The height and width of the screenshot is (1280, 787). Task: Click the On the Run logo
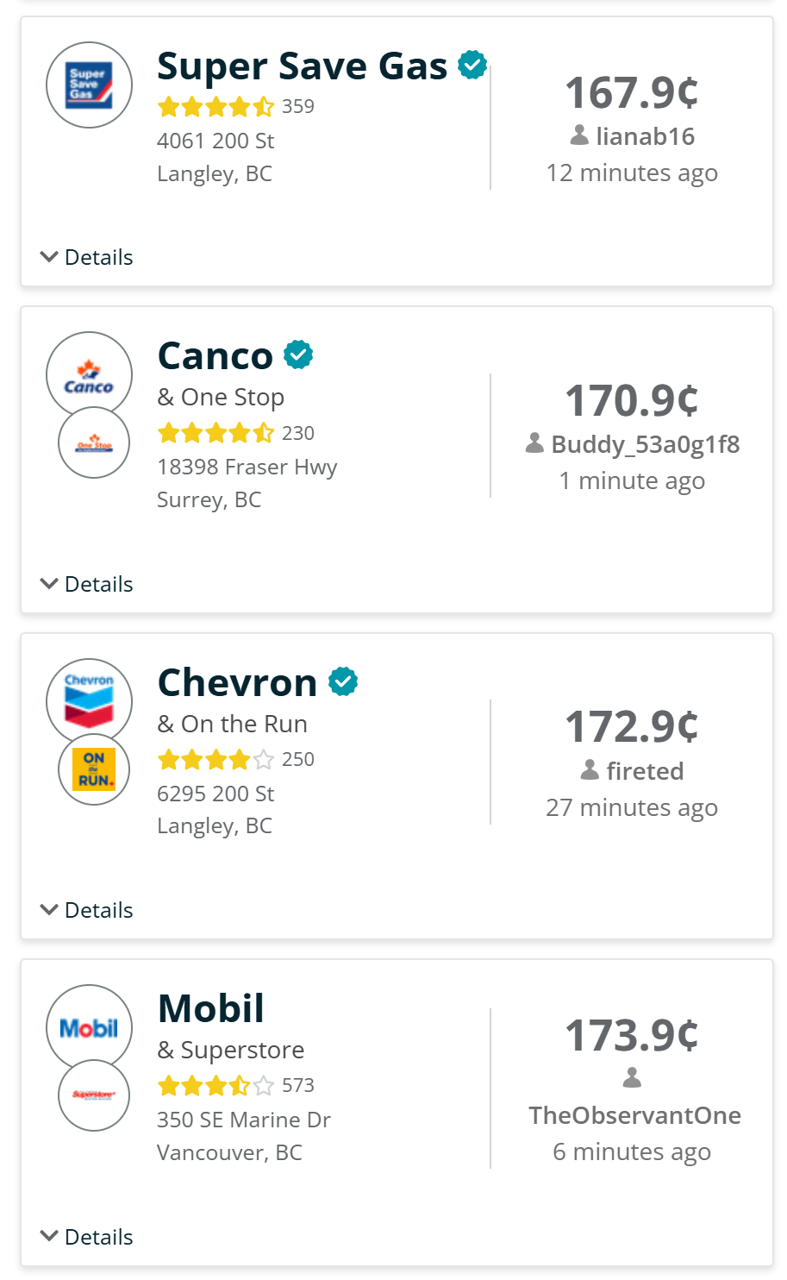(x=94, y=769)
